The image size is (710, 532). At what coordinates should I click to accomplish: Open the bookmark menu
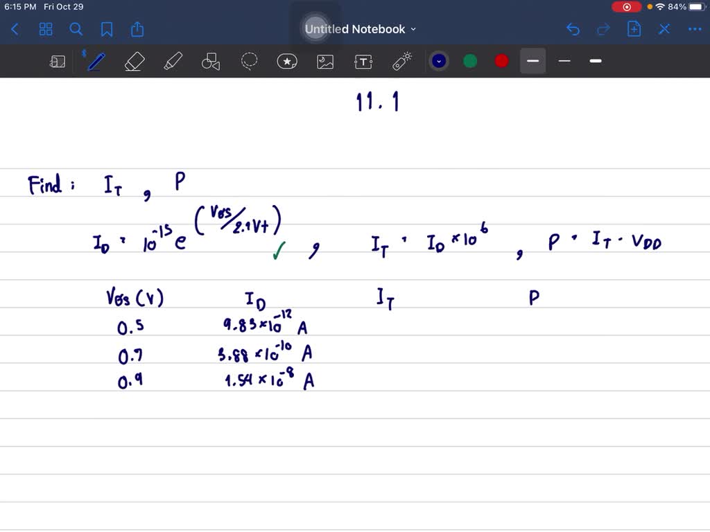pos(105,29)
